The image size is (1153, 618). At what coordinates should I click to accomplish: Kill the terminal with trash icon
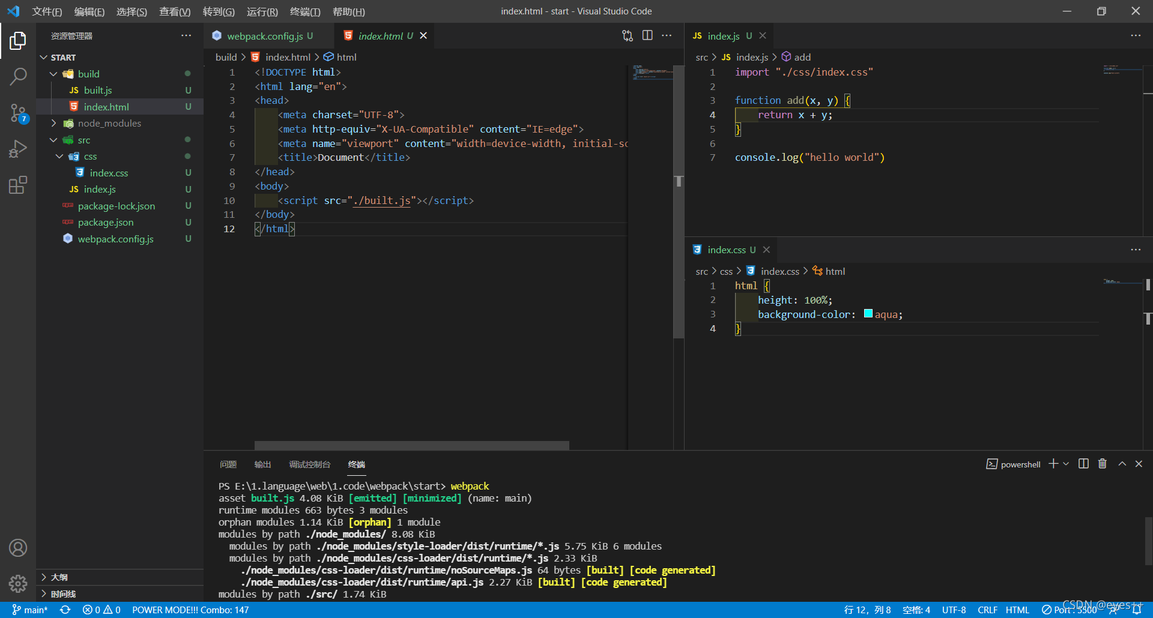click(x=1103, y=464)
